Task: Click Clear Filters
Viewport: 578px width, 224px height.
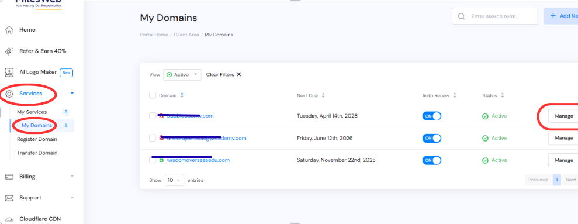Action: 220,74
